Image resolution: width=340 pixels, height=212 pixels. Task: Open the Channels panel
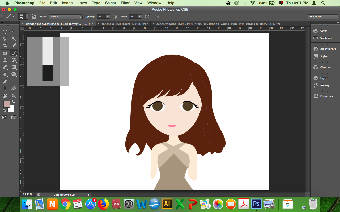point(325,67)
